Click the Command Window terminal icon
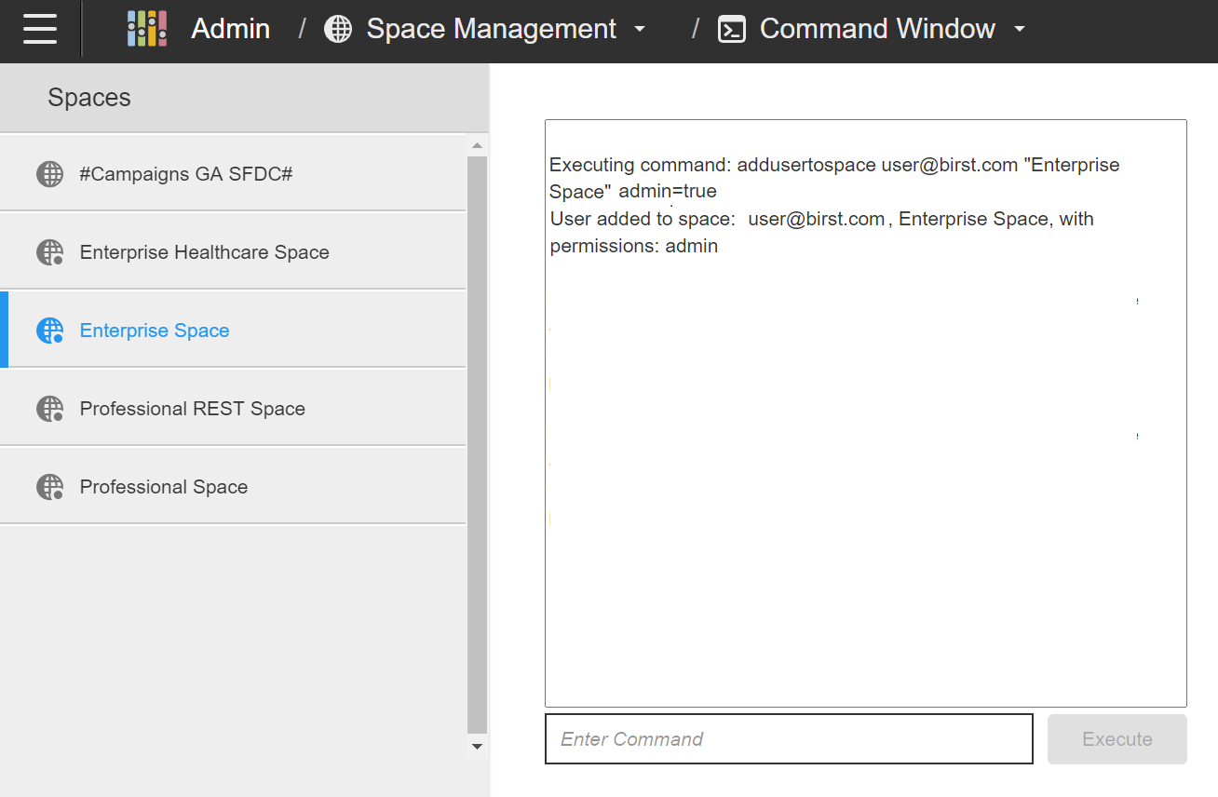1218x797 pixels. [732, 29]
